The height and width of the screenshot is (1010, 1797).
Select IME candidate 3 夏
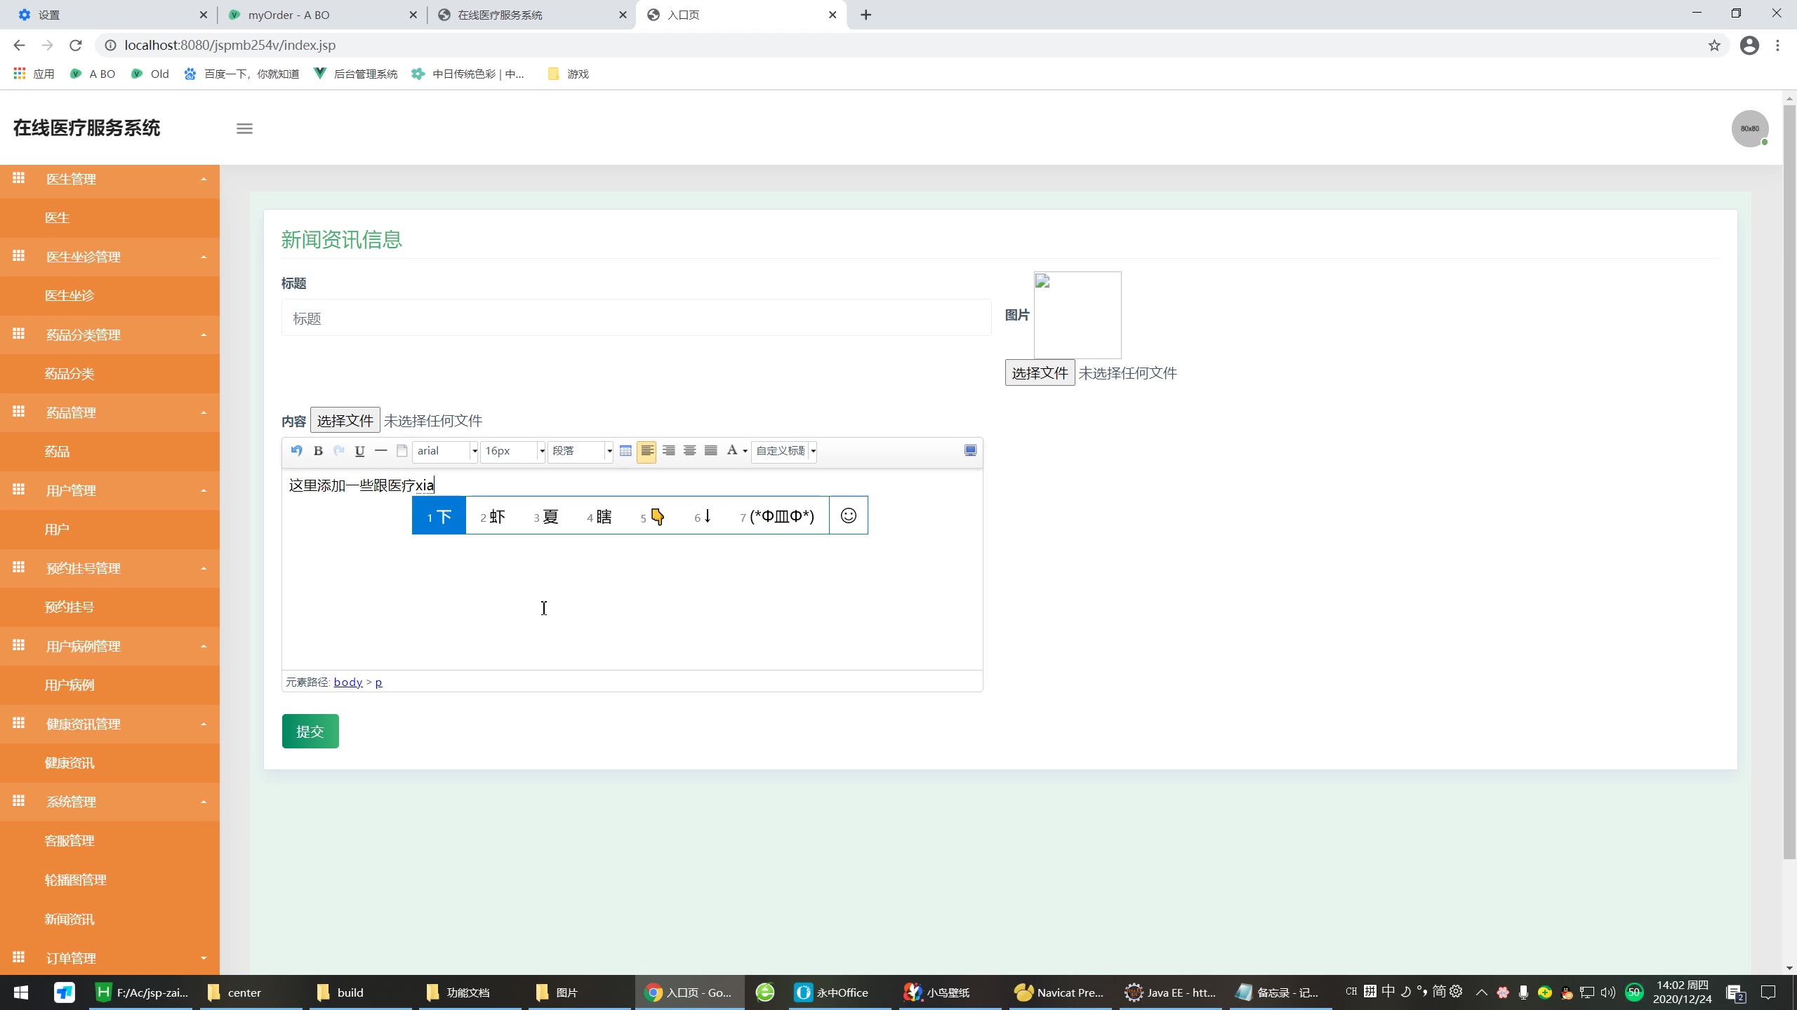coord(546,516)
